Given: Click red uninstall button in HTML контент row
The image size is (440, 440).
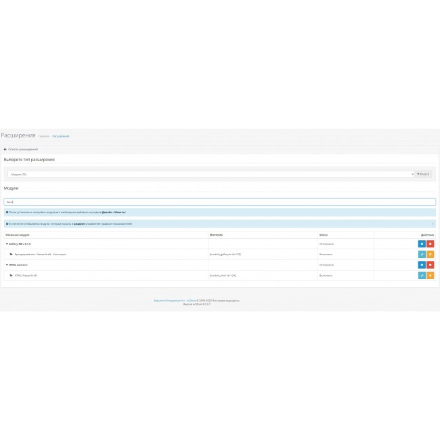Looking at the screenshot, I should click(x=431, y=265).
